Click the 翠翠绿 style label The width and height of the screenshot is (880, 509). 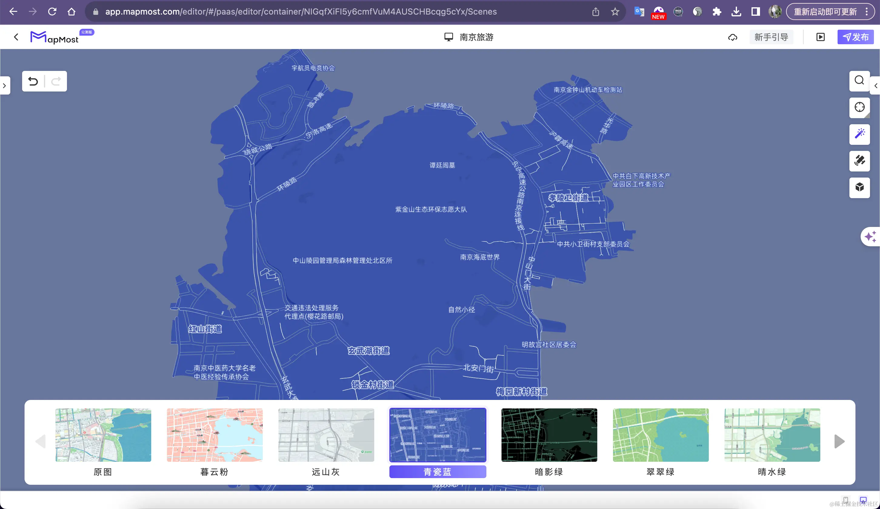point(661,472)
